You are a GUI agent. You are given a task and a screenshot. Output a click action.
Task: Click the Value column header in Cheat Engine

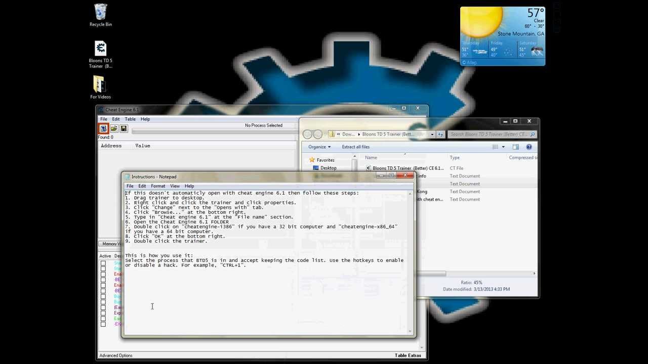pos(143,146)
